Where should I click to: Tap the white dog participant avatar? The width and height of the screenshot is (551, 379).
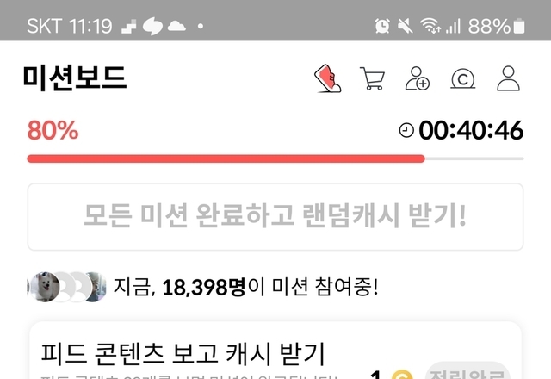[x=44, y=287]
